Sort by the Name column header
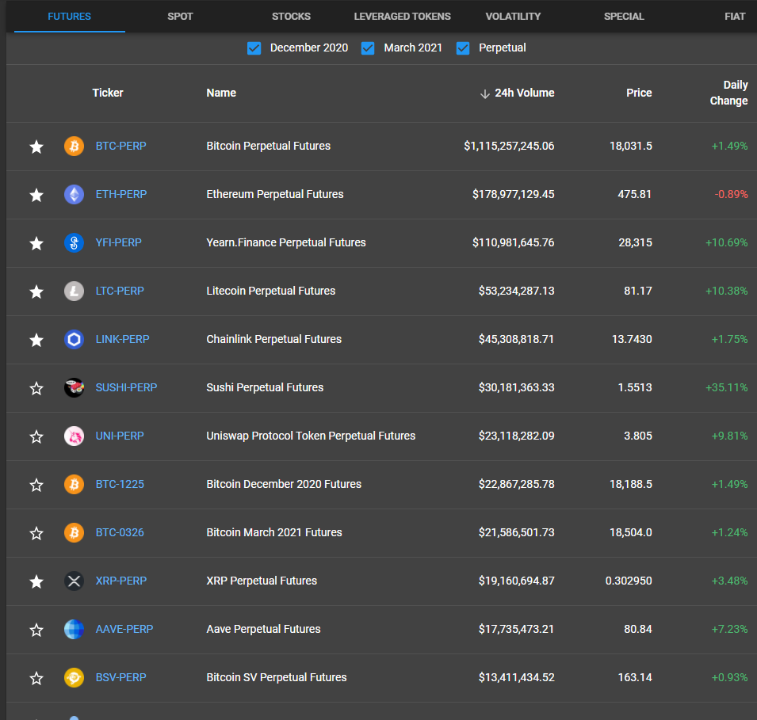 pos(221,93)
